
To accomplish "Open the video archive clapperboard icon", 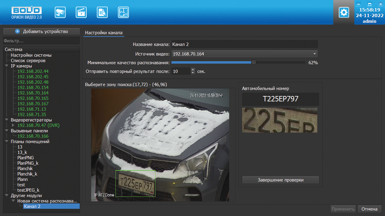I will pos(81,12).
